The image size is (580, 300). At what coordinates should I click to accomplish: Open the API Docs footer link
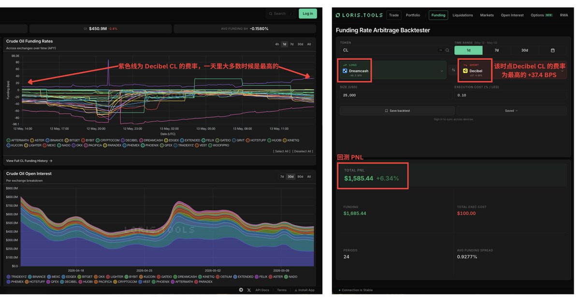click(x=262, y=290)
